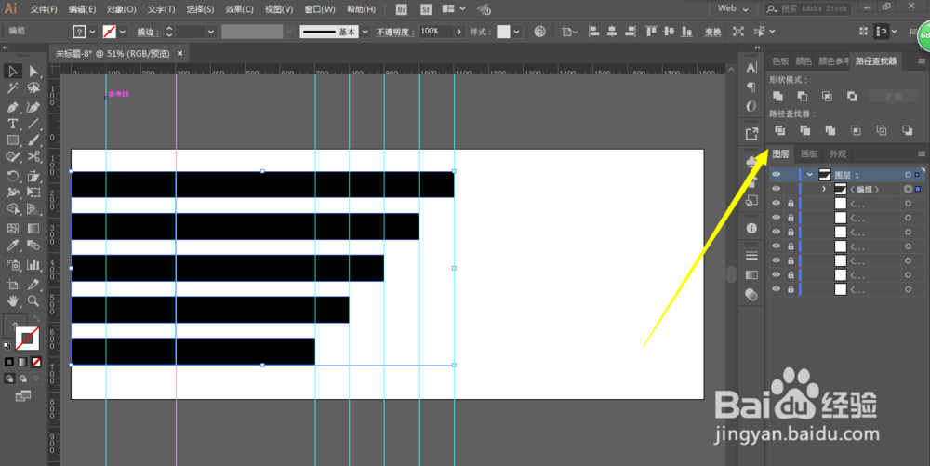Open the fill color dropdown arrow
The width and height of the screenshot is (930, 466).
coord(92,32)
